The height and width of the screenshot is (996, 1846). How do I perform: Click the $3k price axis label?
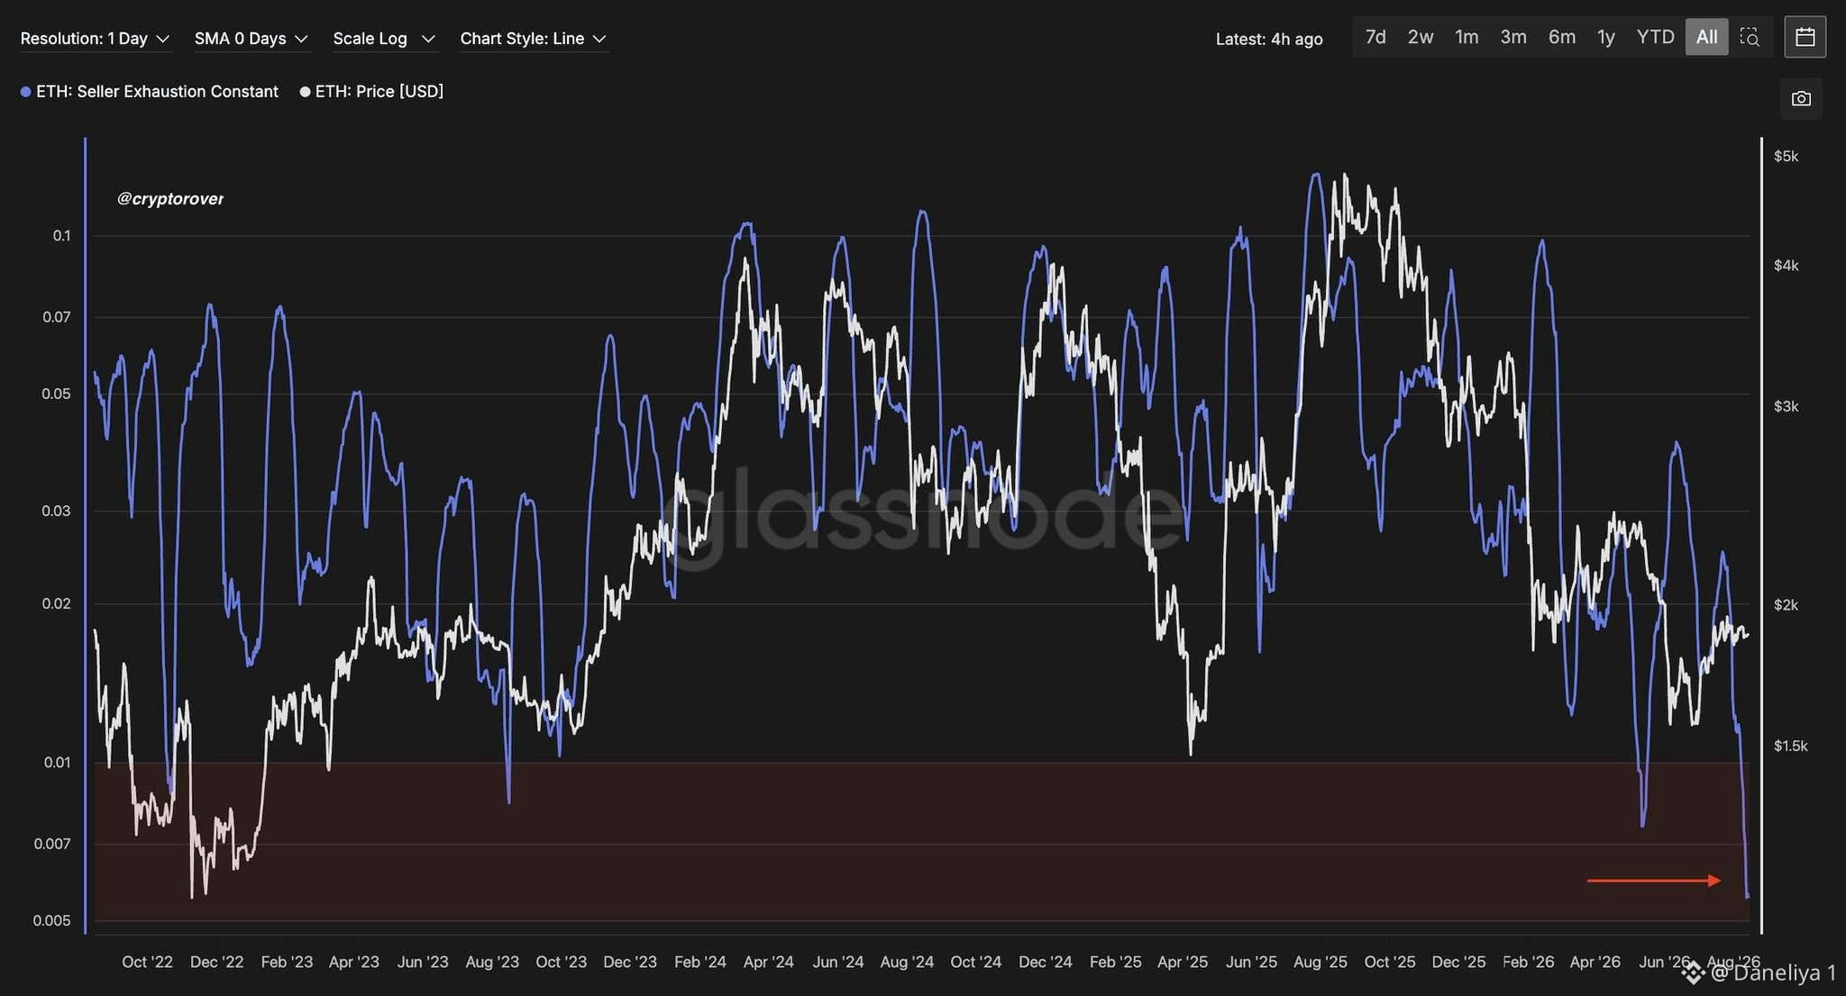click(x=1786, y=407)
